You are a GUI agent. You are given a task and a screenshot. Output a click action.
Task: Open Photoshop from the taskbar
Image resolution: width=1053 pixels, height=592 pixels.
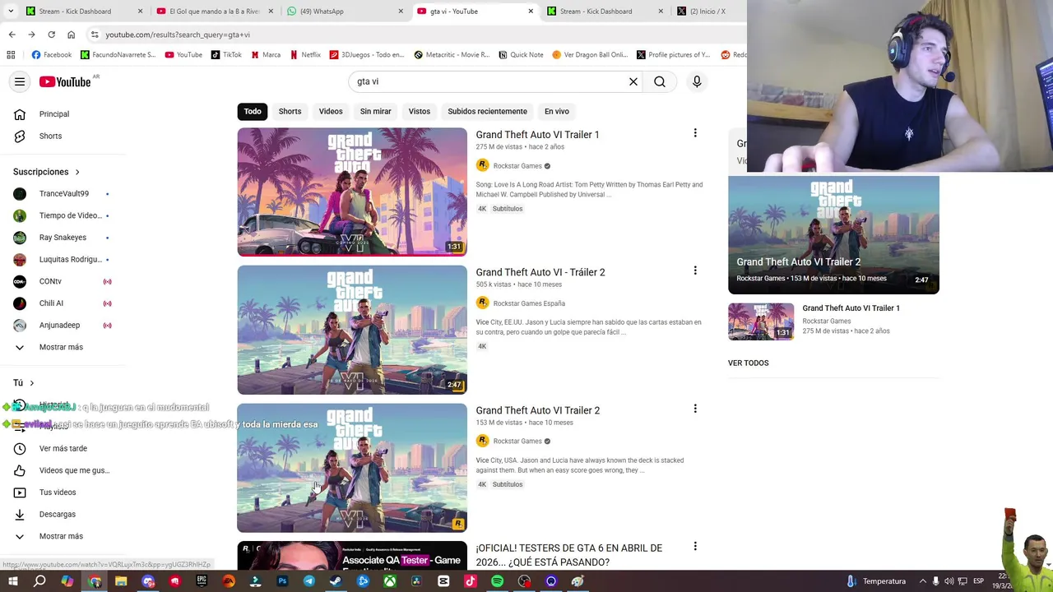282,581
